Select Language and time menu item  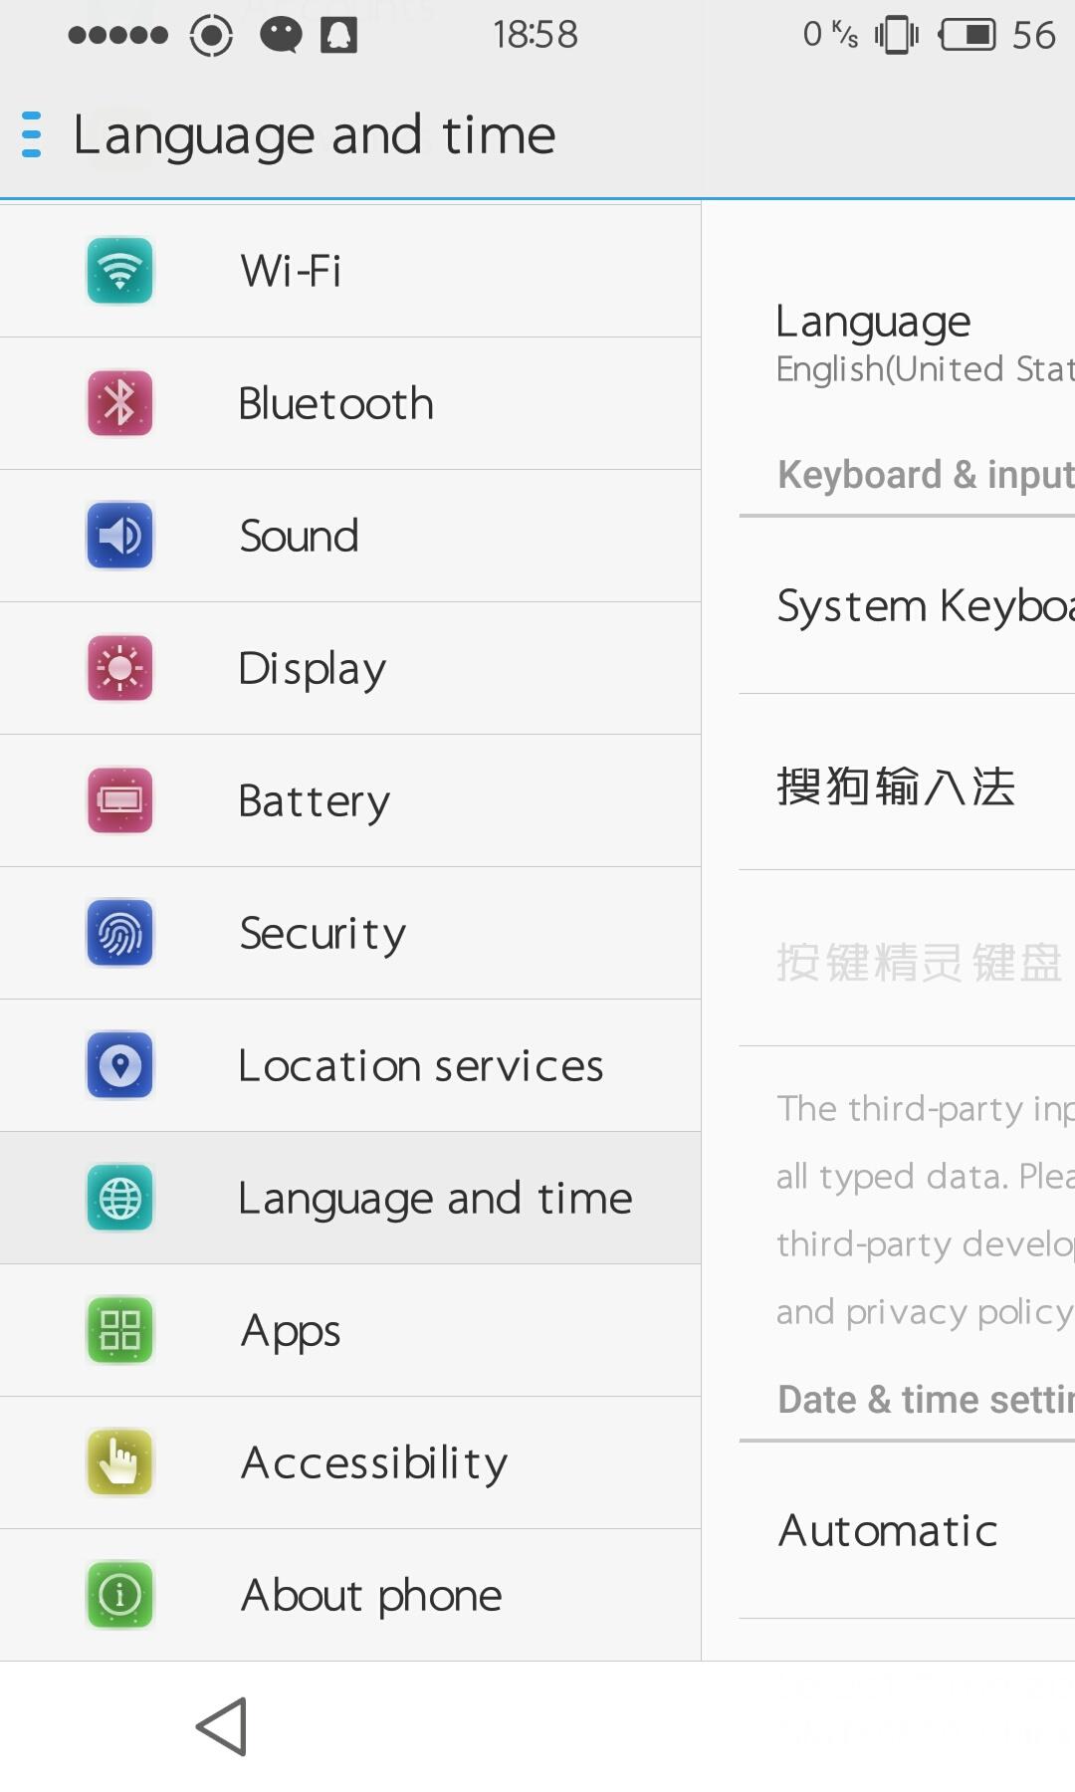pos(350,1198)
